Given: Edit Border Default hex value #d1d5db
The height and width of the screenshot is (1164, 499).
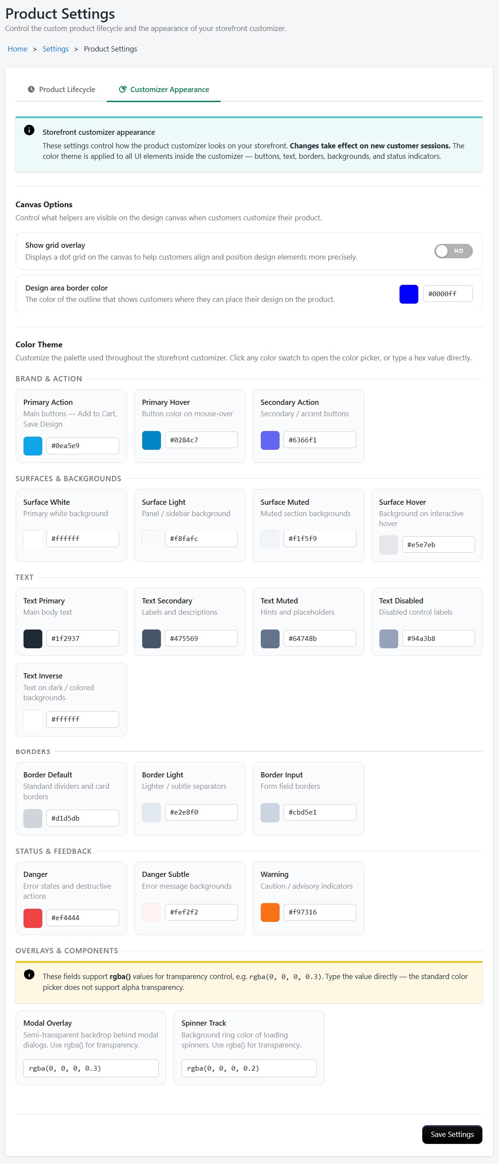Looking at the screenshot, I should [x=82, y=818].
